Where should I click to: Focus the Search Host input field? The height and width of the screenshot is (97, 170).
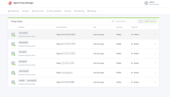(124, 21)
